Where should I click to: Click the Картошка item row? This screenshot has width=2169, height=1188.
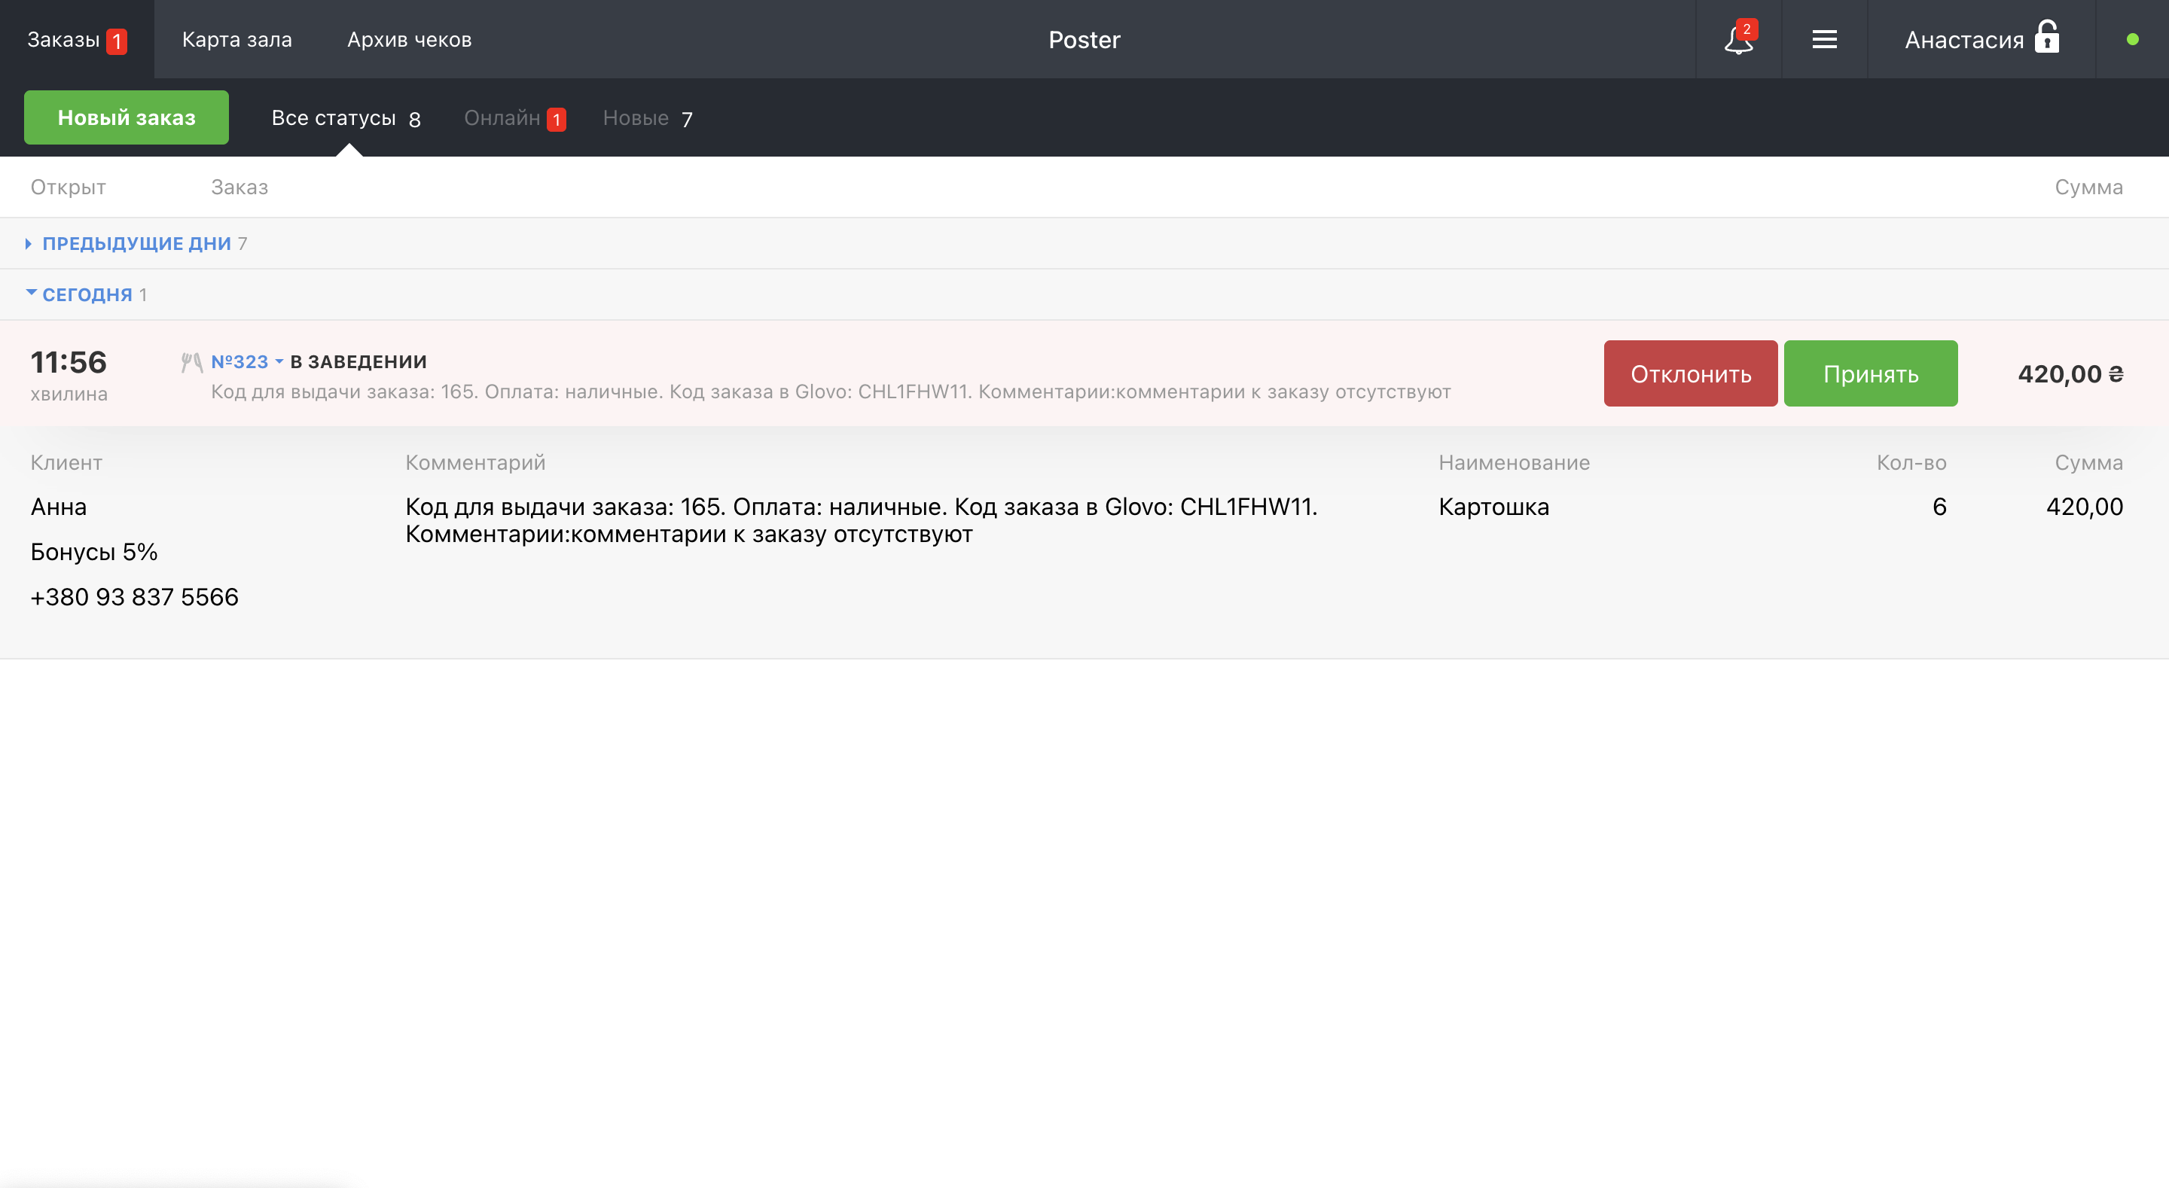1493,507
